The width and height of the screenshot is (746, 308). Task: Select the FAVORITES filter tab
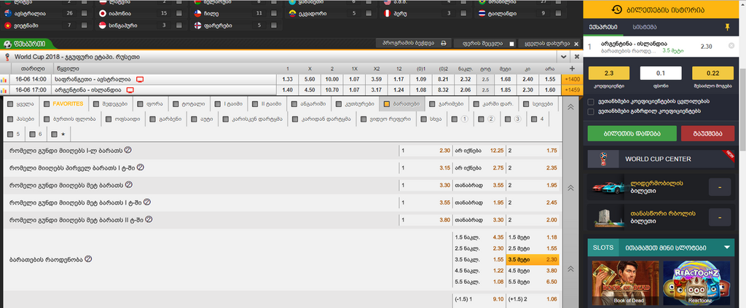click(x=63, y=103)
